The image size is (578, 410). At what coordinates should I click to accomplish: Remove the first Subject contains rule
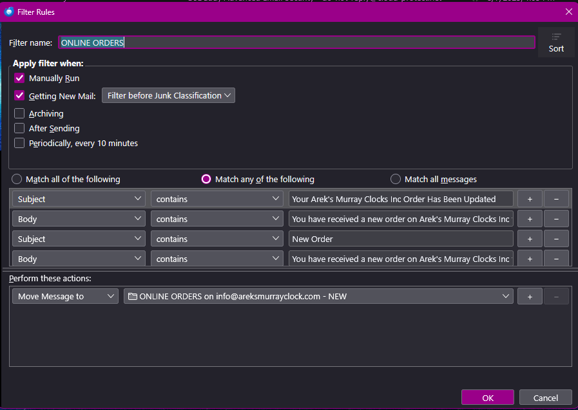556,199
